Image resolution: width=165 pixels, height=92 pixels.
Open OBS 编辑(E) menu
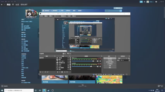46,16
